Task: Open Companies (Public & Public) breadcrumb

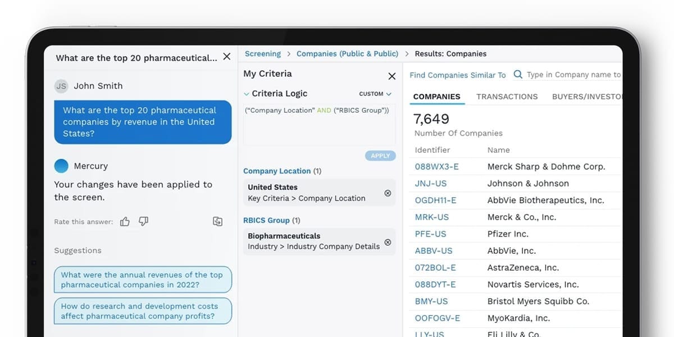Action: [x=347, y=54]
